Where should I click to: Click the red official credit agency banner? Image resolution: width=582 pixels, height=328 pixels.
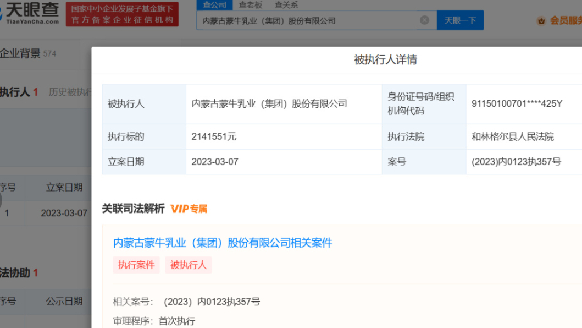pyautogui.click(x=122, y=14)
